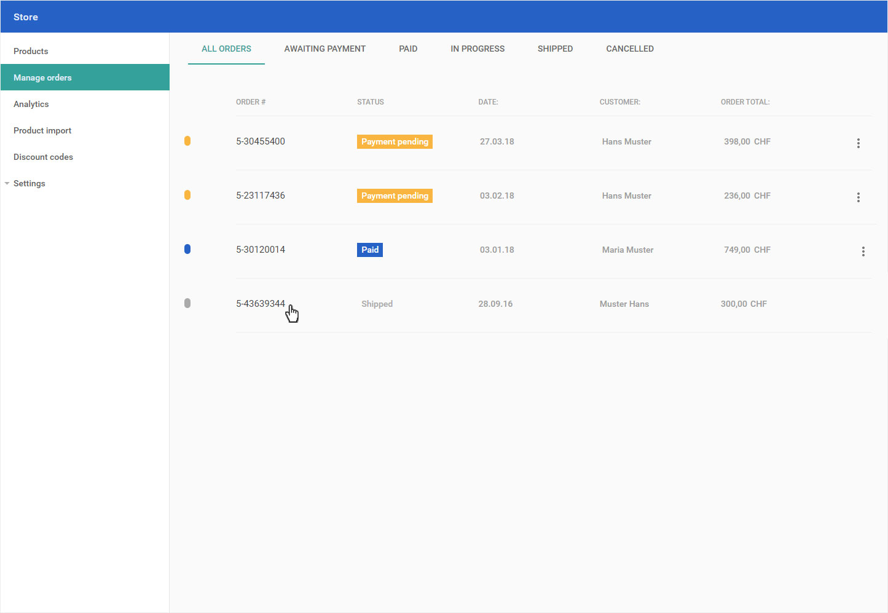Click the date 03.02.18
Viewport: 888px width, 613px height.
[497, 196]
